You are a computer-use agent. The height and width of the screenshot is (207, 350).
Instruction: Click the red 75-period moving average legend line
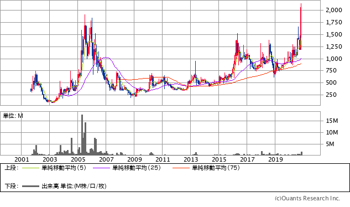(x=181, y=168)
